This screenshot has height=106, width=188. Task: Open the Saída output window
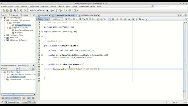pyautogui.click(x=32, y=102)
